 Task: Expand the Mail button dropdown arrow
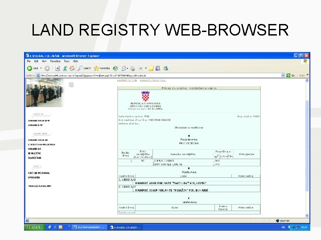[128, 68]
